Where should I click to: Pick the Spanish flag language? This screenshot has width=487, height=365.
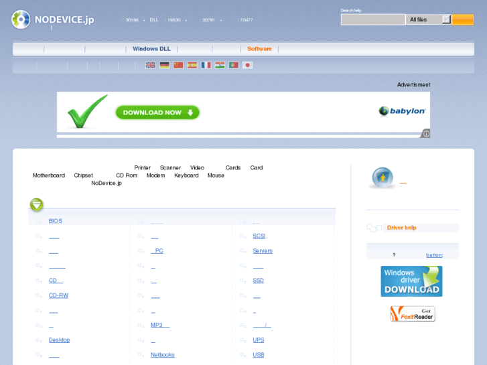pyautogui.click(x=192, y=65)
